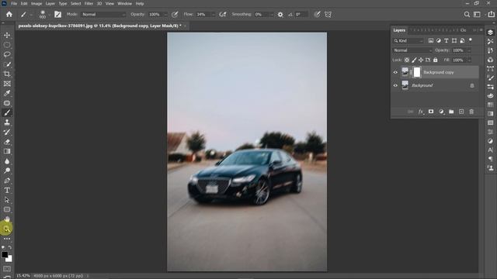
Task: Select the background white color swatch
Action: point(9,259)
